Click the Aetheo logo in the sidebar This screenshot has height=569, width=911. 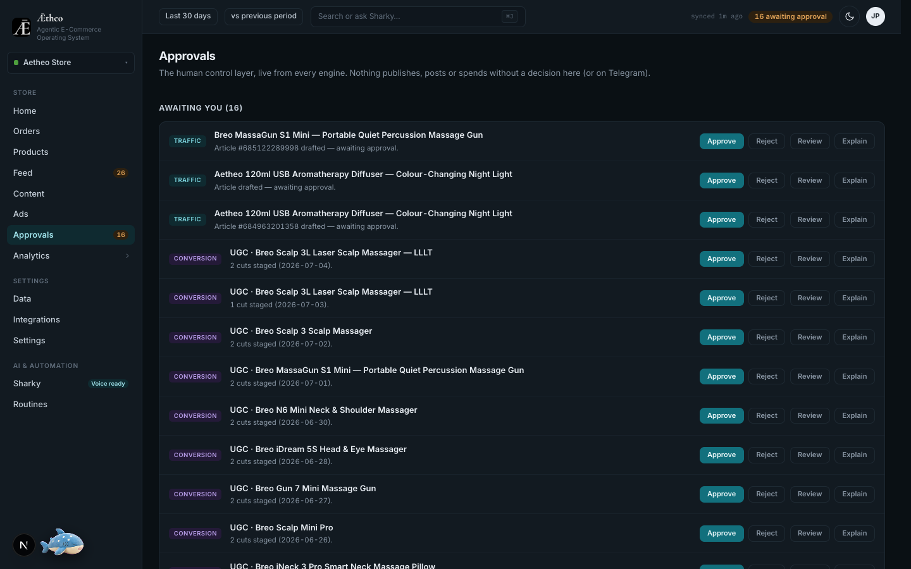22,27
